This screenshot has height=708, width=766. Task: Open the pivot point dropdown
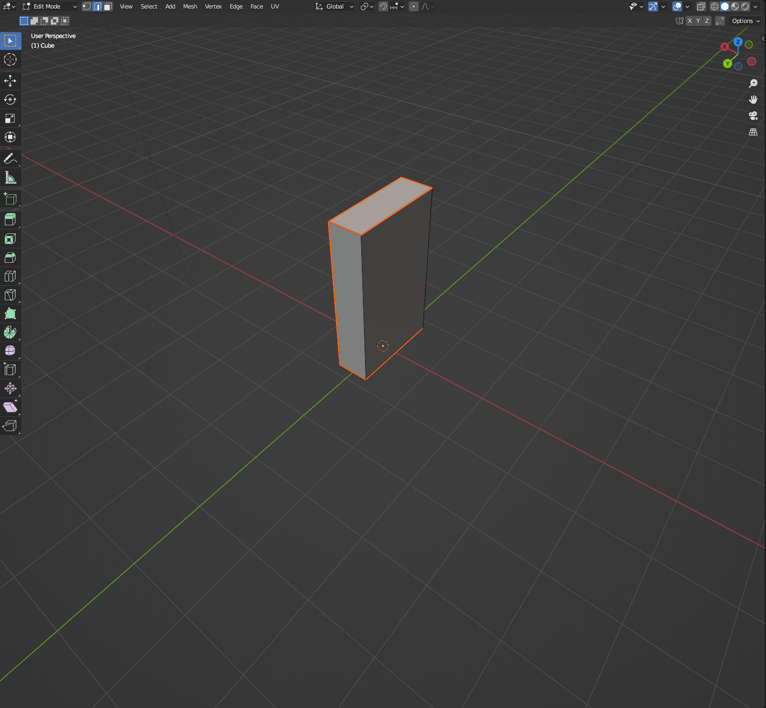click(x=367, y=6)
